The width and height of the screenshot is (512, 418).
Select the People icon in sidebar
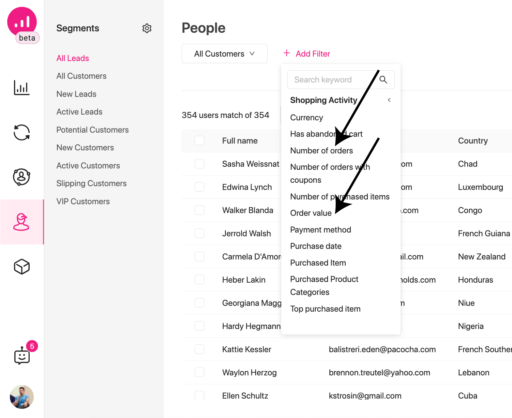(x=21, y=222)
